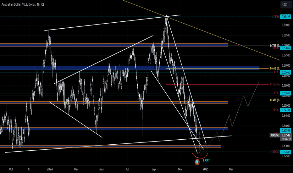Click the 0.67869 price label
Viewport: 293px width, 173px height.
point(286,48)
